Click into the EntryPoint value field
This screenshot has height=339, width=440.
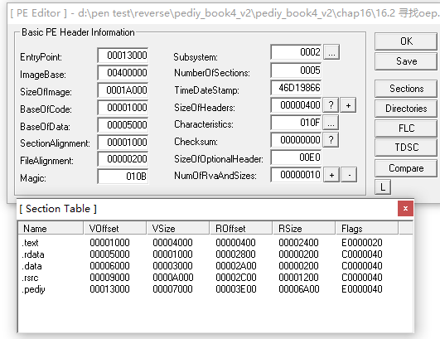[123, 56]
